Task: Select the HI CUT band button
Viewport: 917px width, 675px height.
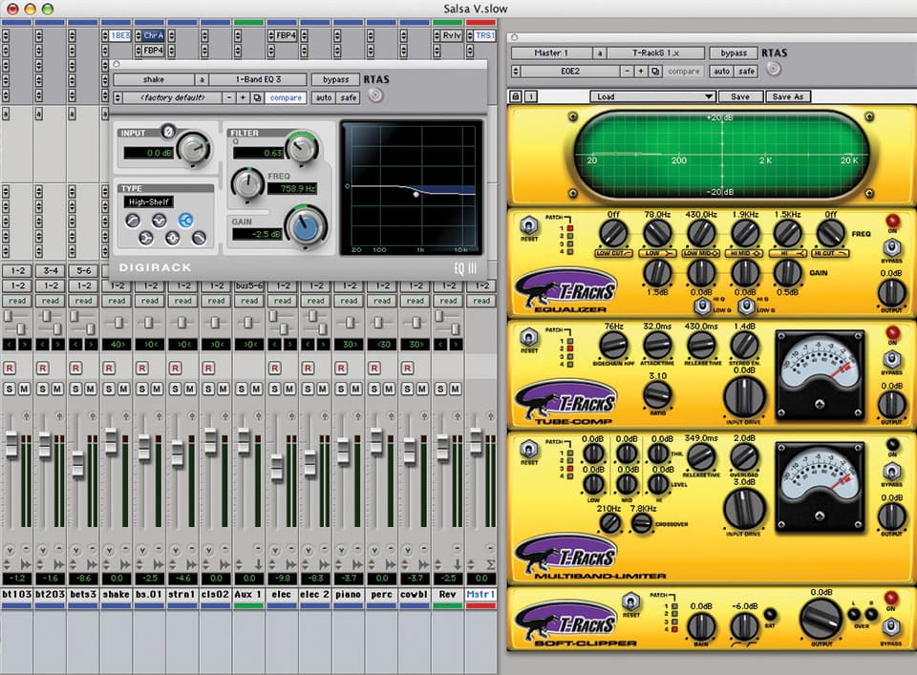Action: point(831,254)
